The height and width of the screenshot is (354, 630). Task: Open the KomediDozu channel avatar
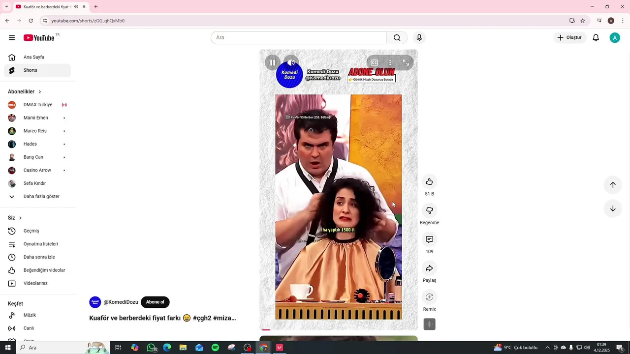pyautogui.click(x=95, y=302)
